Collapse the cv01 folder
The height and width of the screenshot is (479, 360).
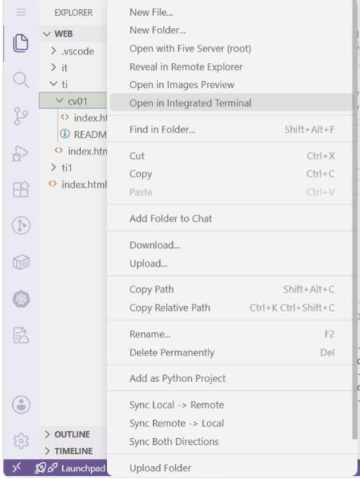[60, 101]
